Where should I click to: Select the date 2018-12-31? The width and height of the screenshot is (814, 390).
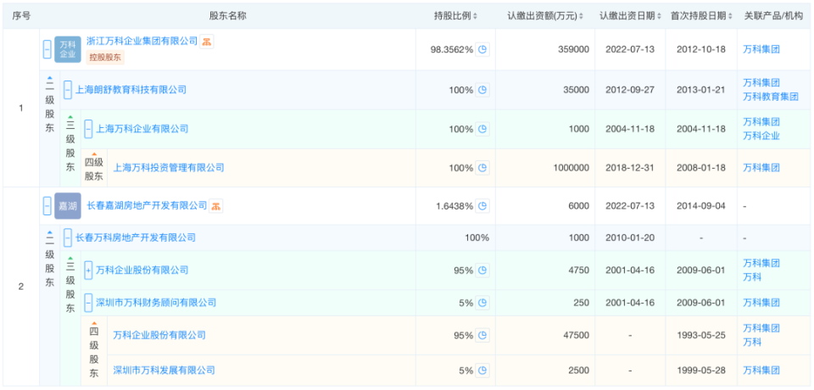tap(630, 168)
